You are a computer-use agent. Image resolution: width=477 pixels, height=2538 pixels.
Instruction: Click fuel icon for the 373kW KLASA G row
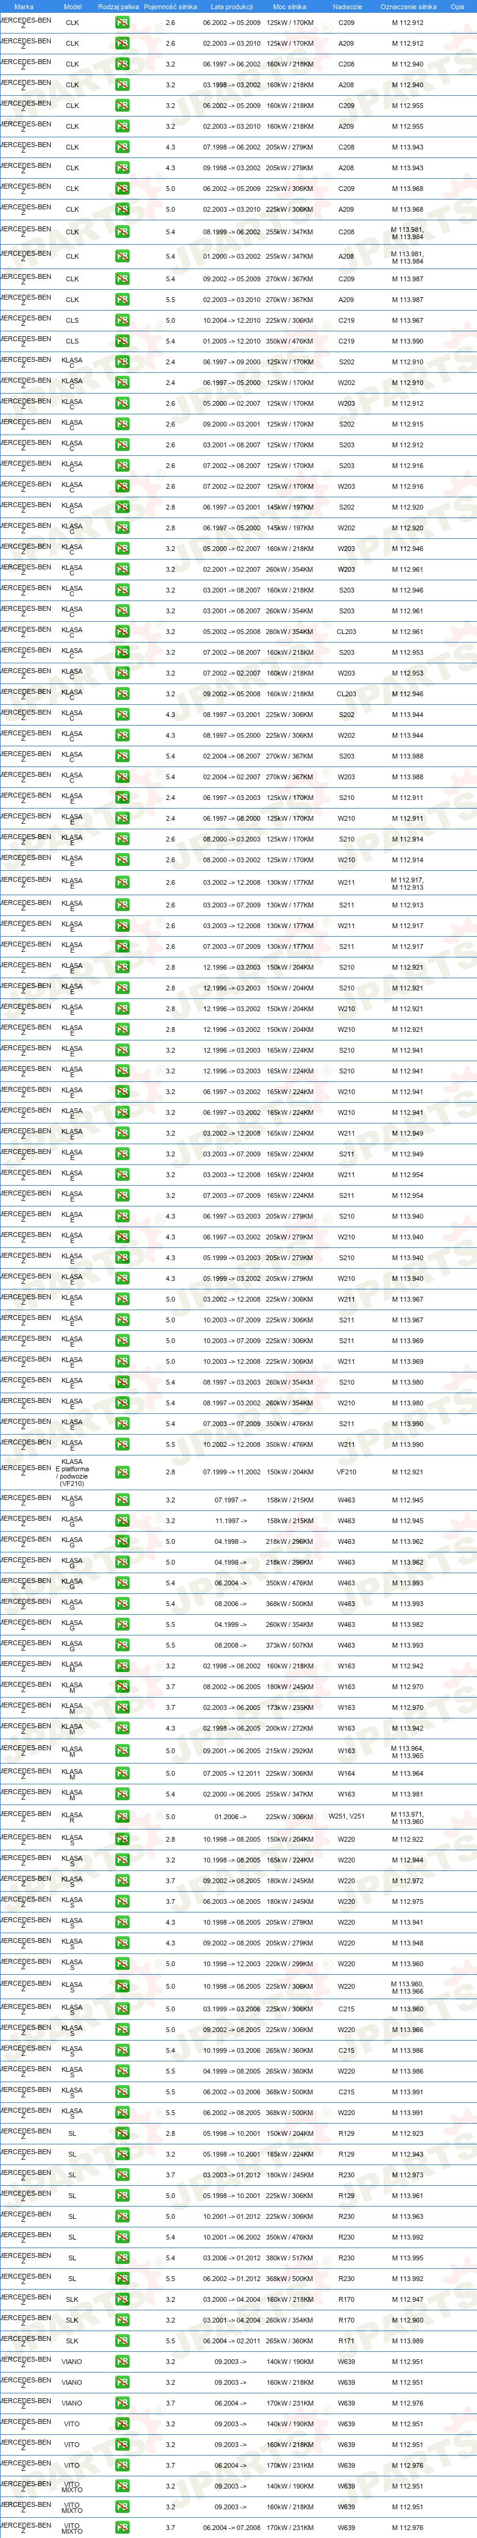click(x=122, y=1645)
